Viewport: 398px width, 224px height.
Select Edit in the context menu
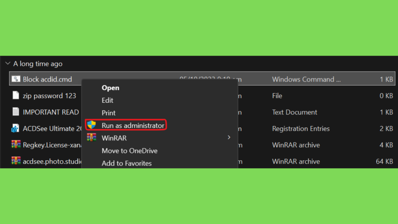pos(108,100)
